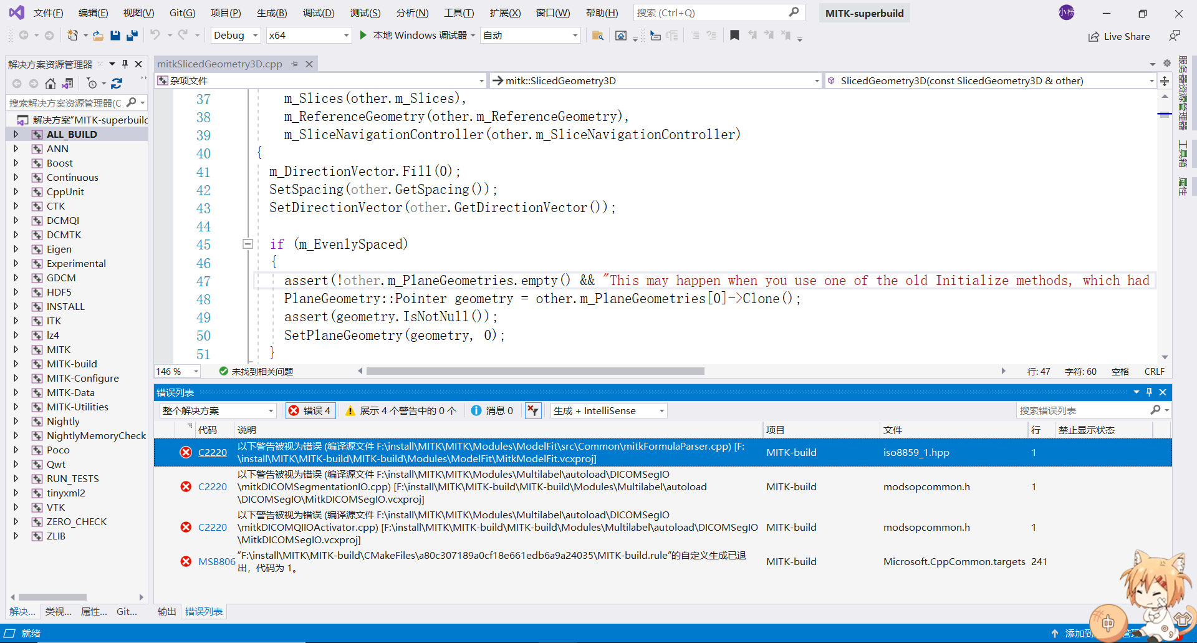Switch views icon in Solution Explorer toolbar
The width and height of the screenshot is (1197, 643).
point(67,83)
